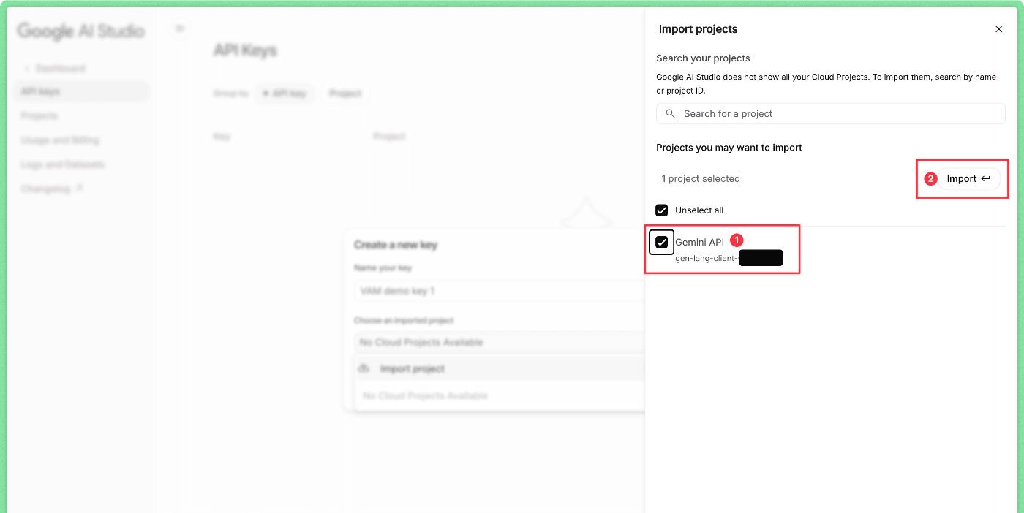Click the sparkle icon on the API key chip
Viewport: 1024px width, 513px height.
point(267,93)
